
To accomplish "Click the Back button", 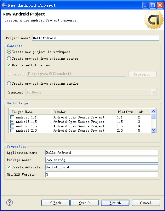I will pos(55,203).
